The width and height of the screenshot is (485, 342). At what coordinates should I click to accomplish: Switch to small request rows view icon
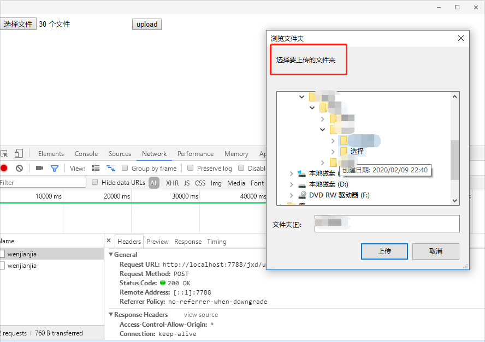[96, 168]
